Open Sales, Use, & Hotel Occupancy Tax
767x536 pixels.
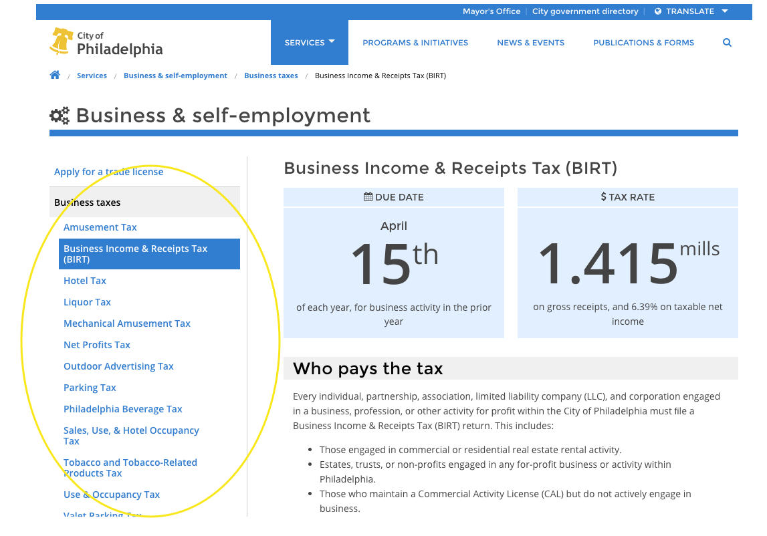pos(131,435)
